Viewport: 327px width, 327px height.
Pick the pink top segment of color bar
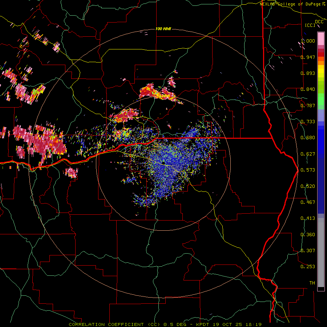point(321,39)
